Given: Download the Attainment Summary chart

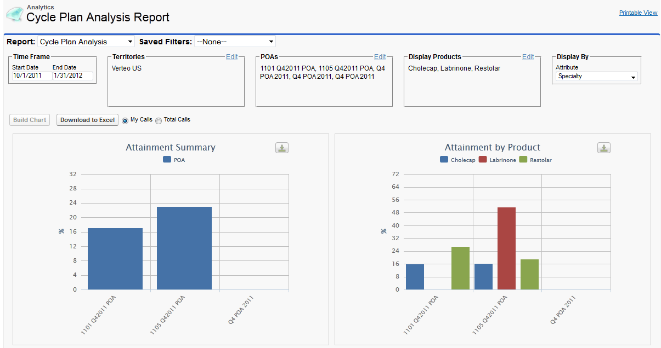Looking at the screenshot, I should click(x=282, y=148).
